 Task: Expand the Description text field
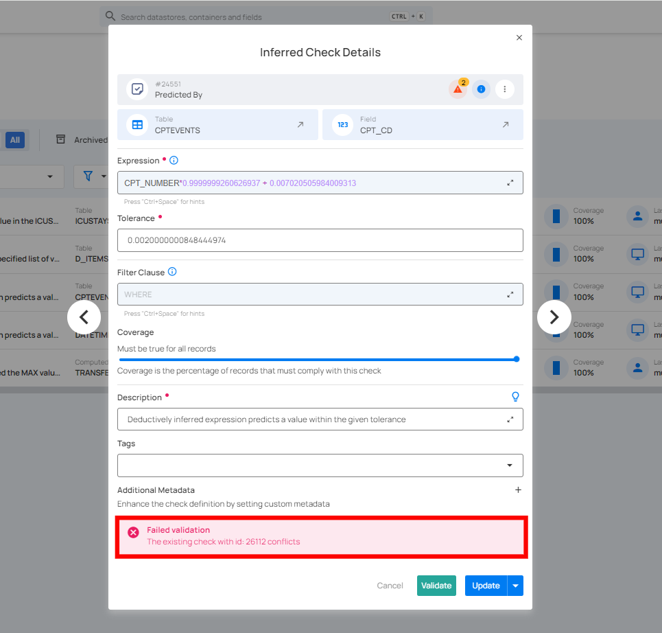pyautogui.click(x=510, y=419)
